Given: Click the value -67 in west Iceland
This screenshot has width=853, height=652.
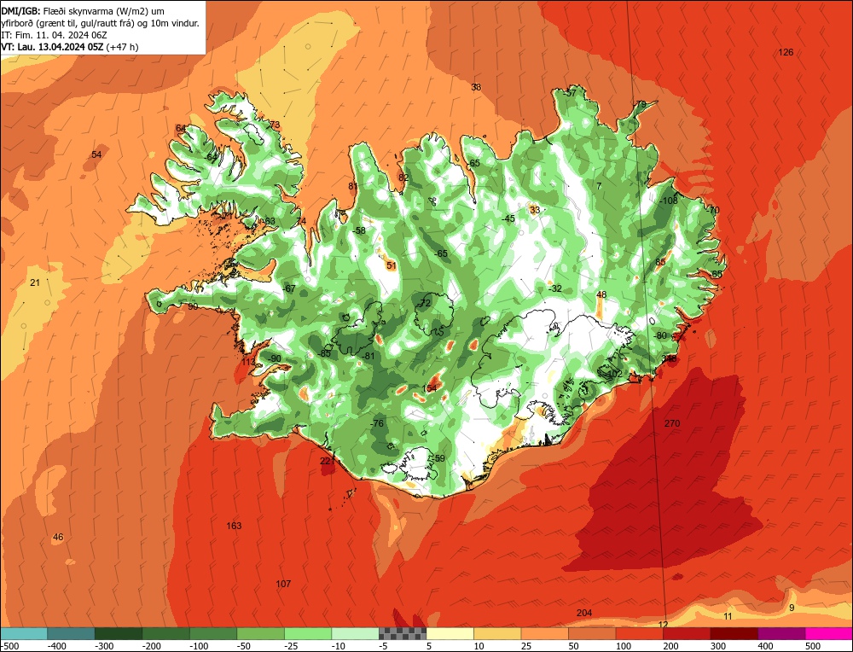Looking at the screenshot, I should coord(288,288).
